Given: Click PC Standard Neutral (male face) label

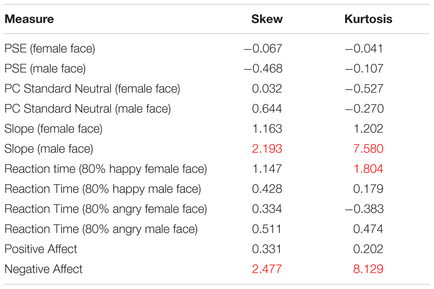Looking at the screenshot, I should [x=88, y=109].
